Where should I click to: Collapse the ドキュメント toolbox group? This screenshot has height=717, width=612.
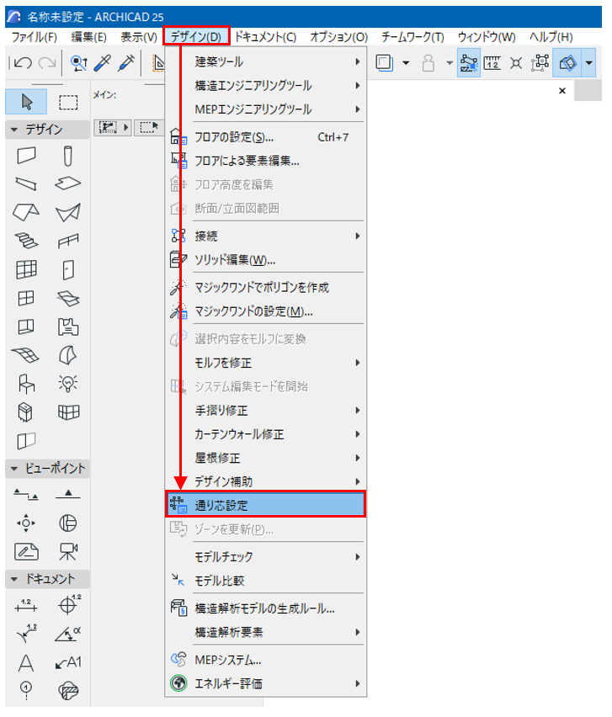pyautogui.click(x=13, y=579)
